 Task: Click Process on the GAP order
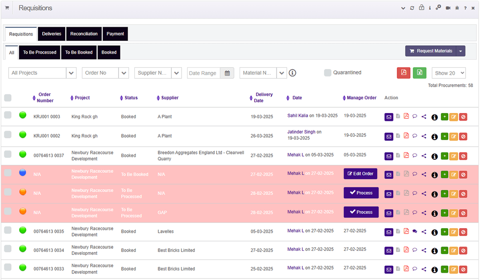tap(361, 213)
